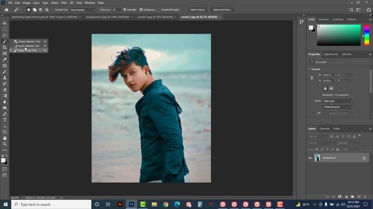
Task: Select the Brush tool
Action: click(x=5, y=71)
